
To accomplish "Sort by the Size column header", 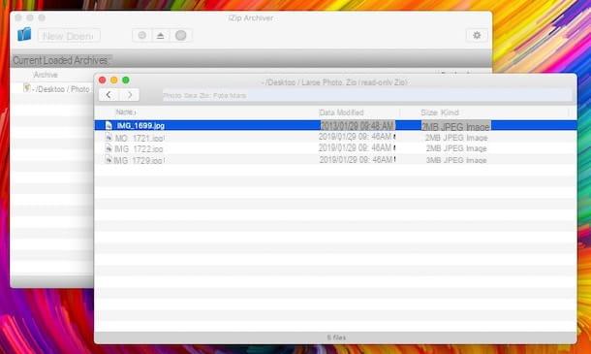I will click(x=429, y=113).
